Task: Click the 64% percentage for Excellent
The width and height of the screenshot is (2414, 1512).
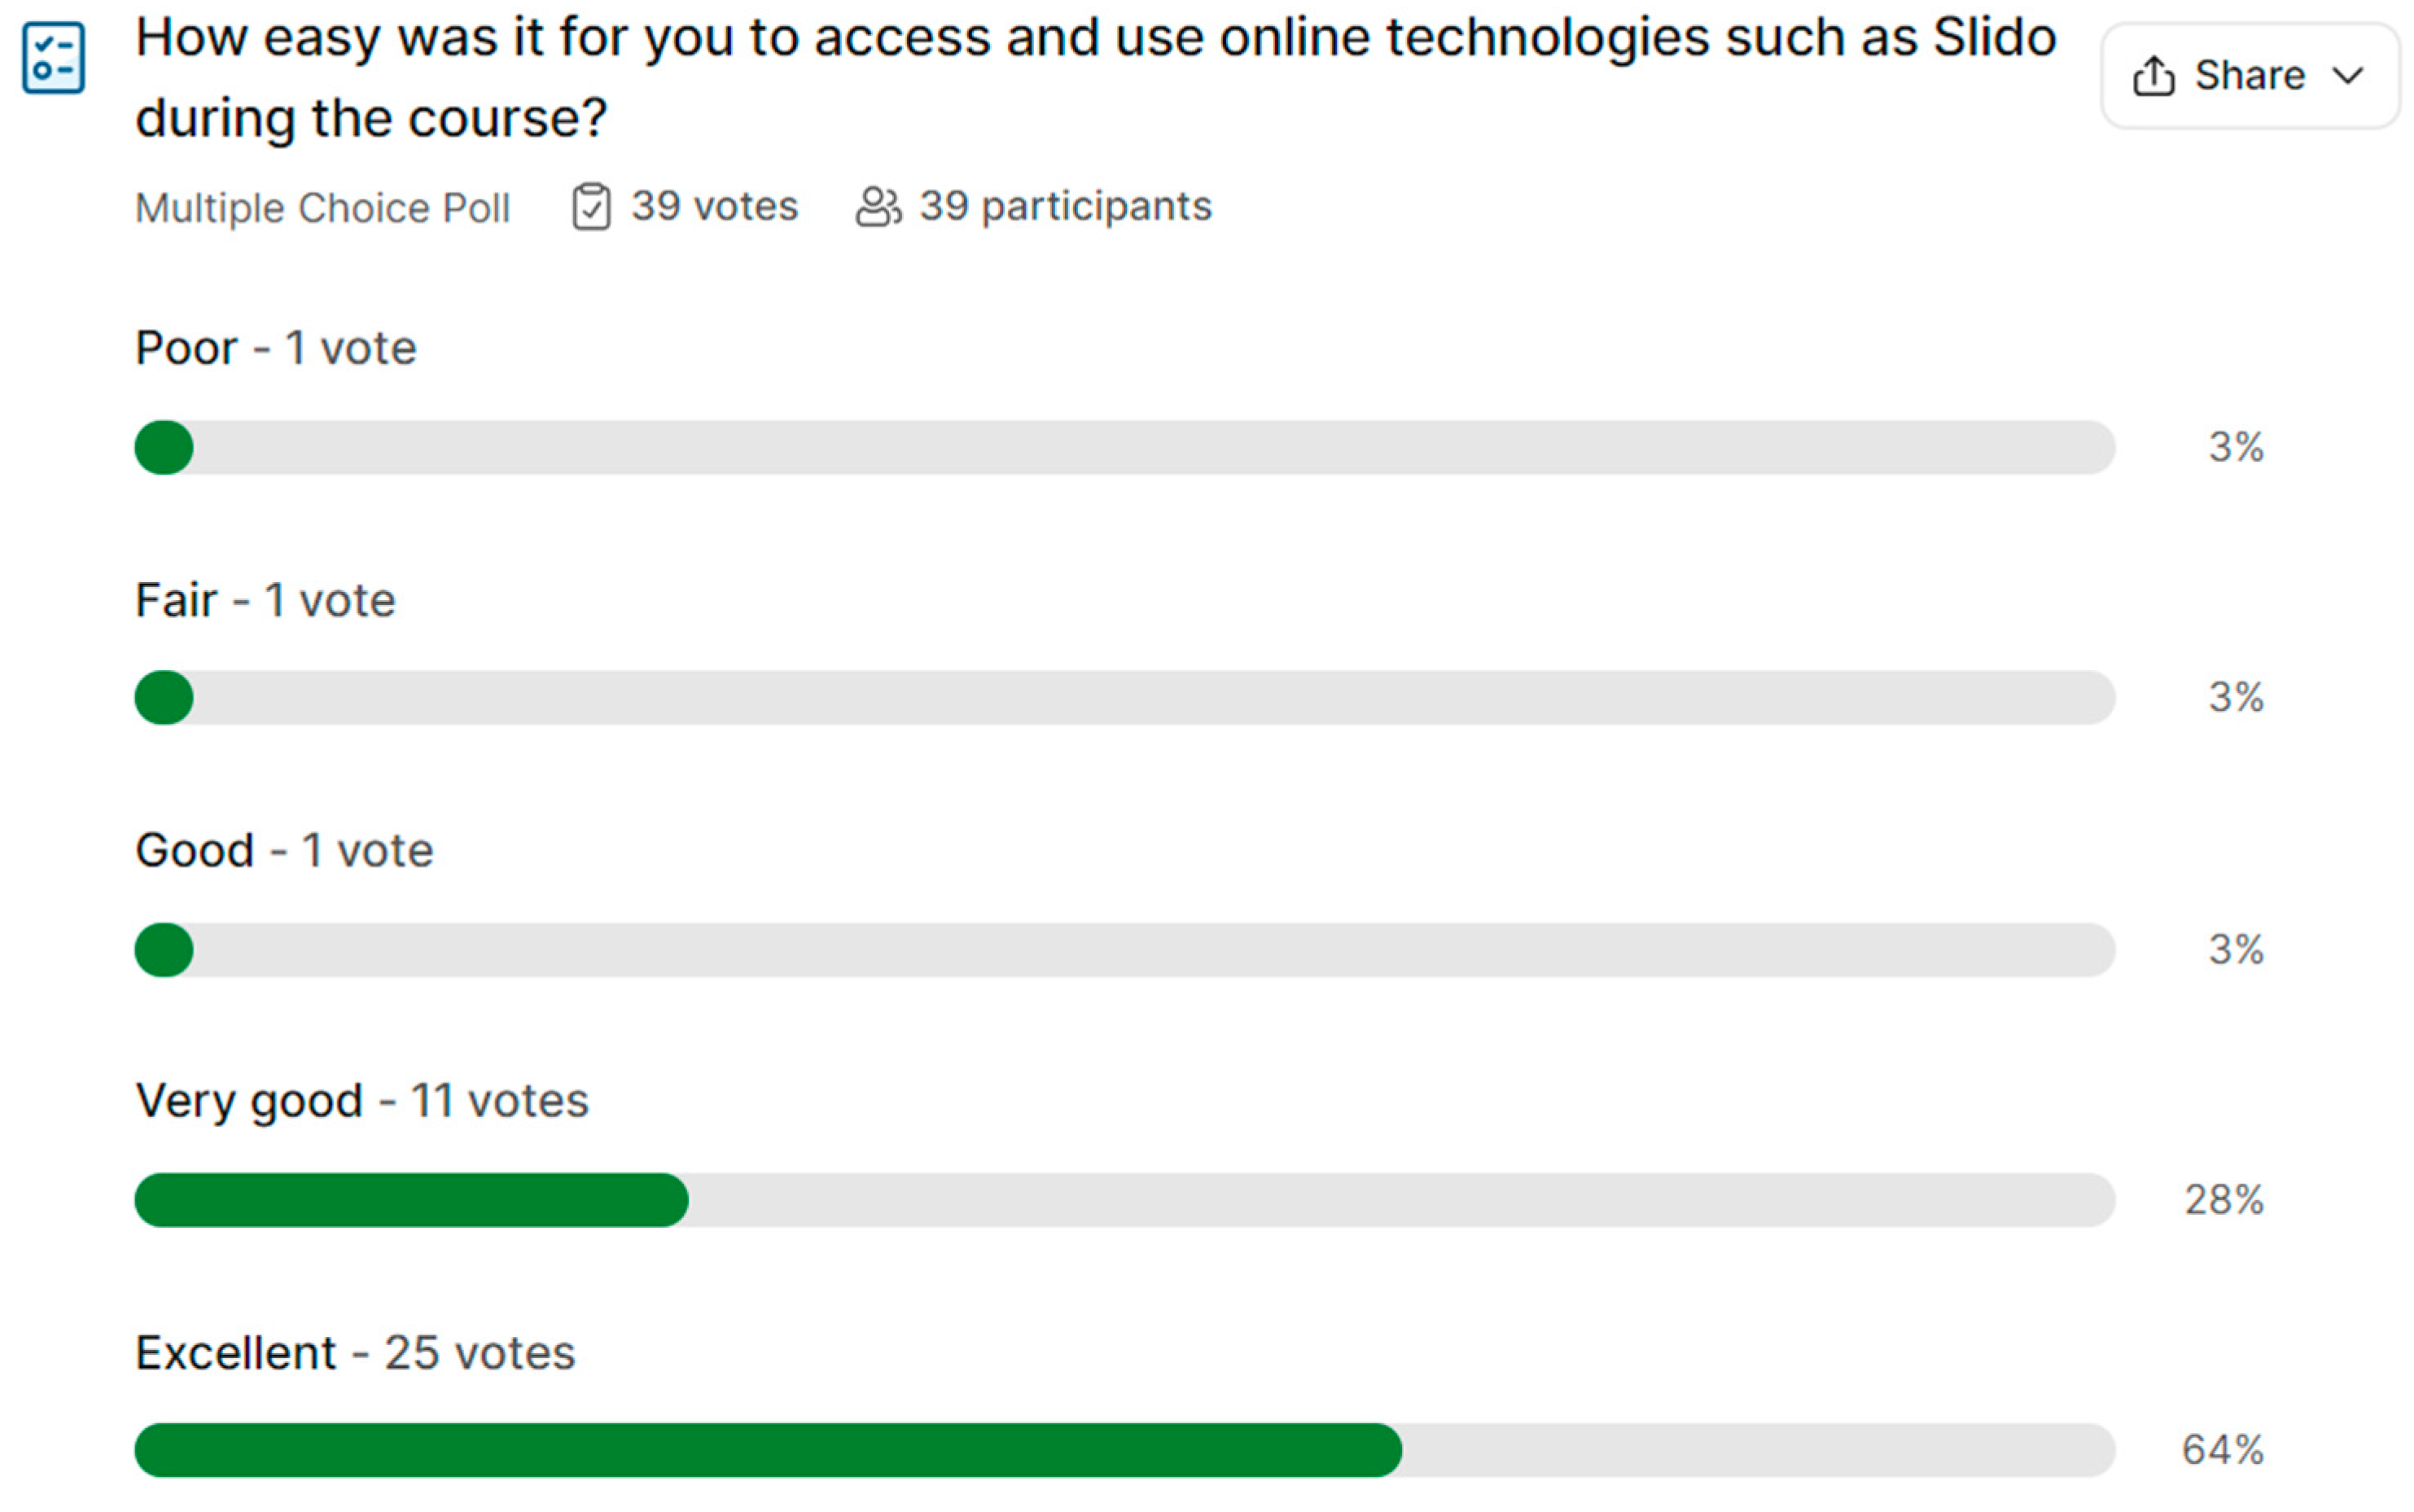Action: pyautogui.click(x=2222, y=1450)
